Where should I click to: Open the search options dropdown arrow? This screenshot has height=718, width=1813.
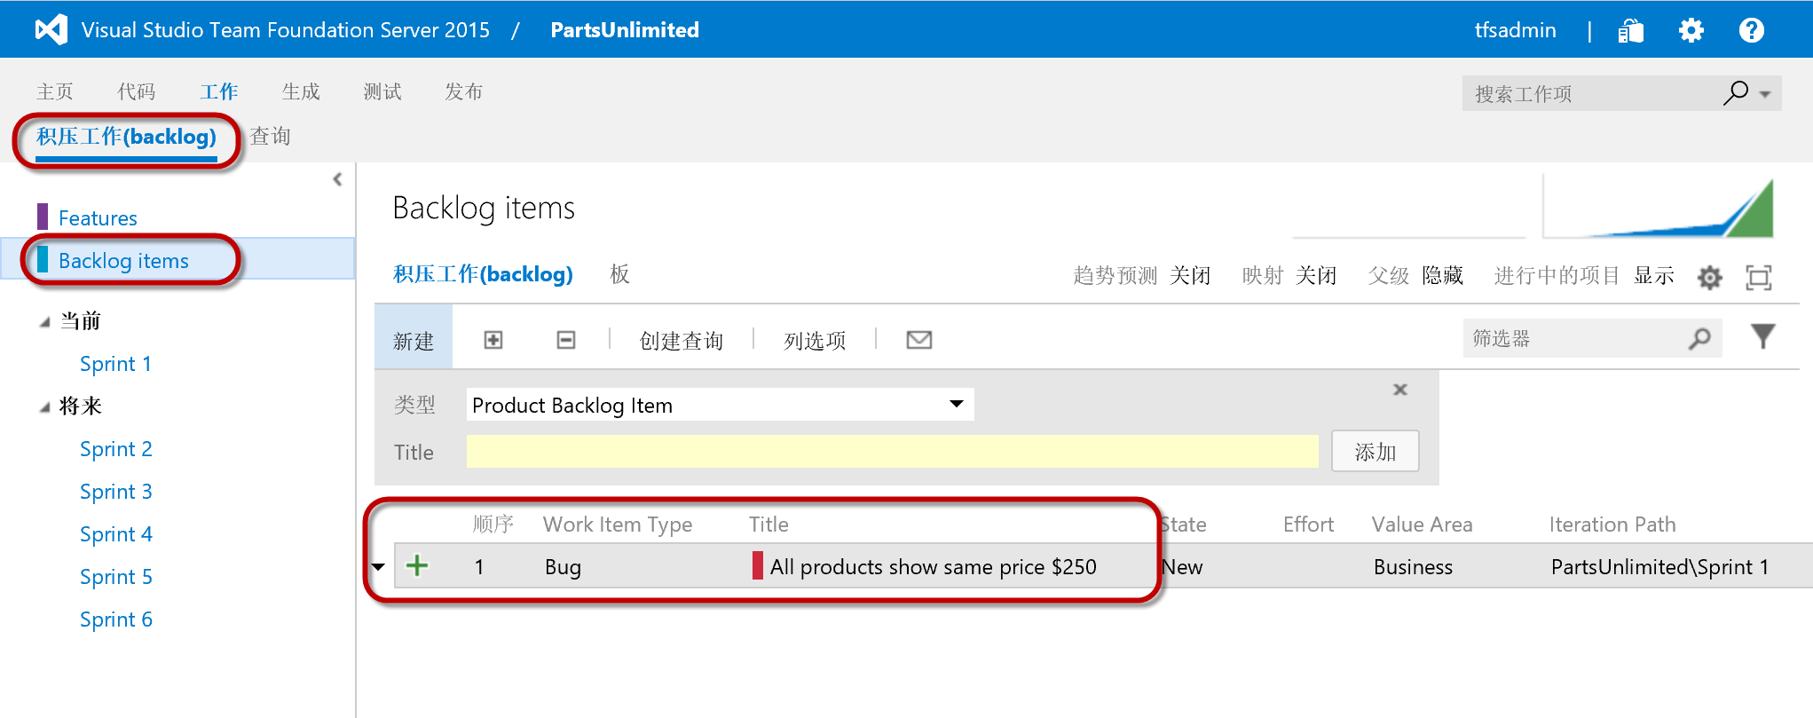1765,94
